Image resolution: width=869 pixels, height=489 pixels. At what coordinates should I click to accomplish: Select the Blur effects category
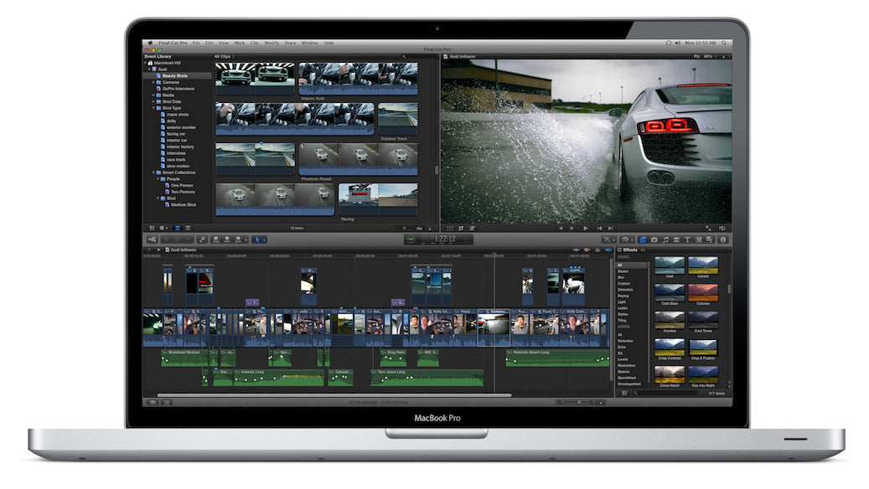(620, 277)
